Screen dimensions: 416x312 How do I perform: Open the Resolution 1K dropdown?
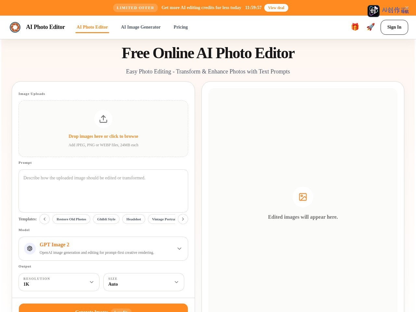(x=59, y=282)
